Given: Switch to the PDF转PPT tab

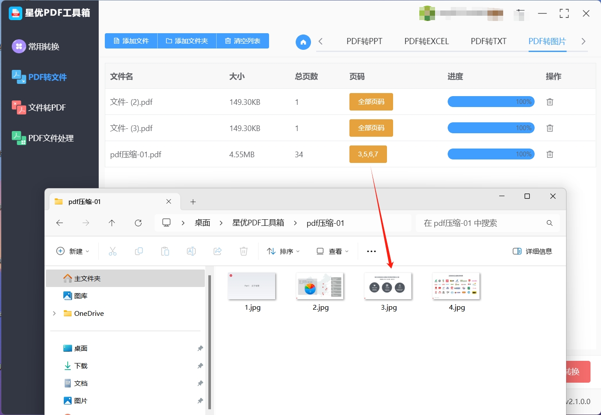Looking at the screenshot, I should (x=364, y=41).
